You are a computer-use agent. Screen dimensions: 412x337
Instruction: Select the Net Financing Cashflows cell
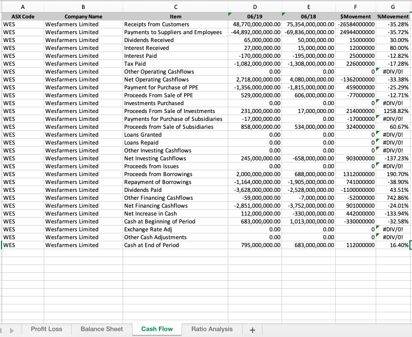(x=176, y=206)
